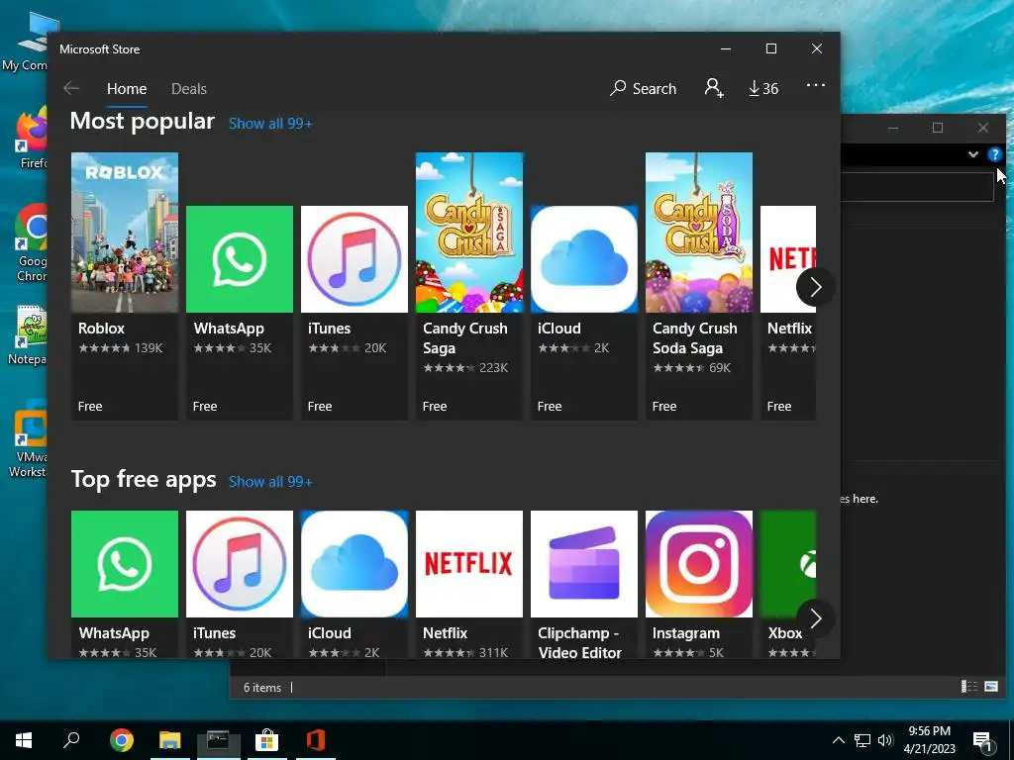This screenshot has height=760, width=1014.
Task: Click "6 items" in Explorer status bar
Action: point(261,688)
